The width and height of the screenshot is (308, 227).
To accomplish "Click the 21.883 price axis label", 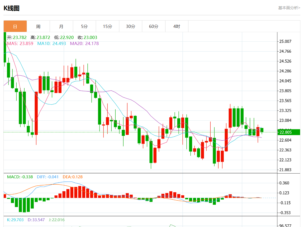I will 285,170.
